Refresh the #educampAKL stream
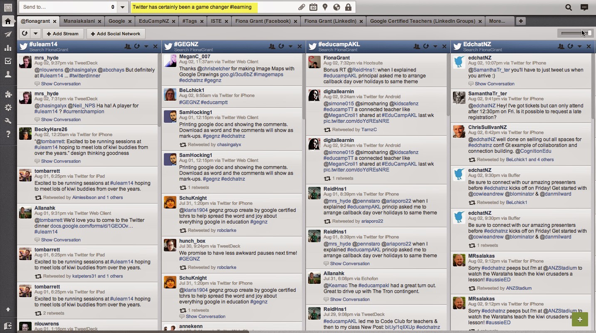 [x=426, y=47]
